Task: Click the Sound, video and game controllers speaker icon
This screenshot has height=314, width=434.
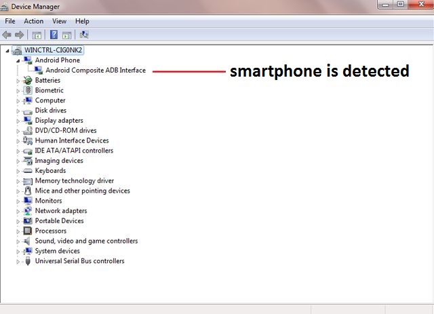Action: pyautogui.click(x=28, y=241)
